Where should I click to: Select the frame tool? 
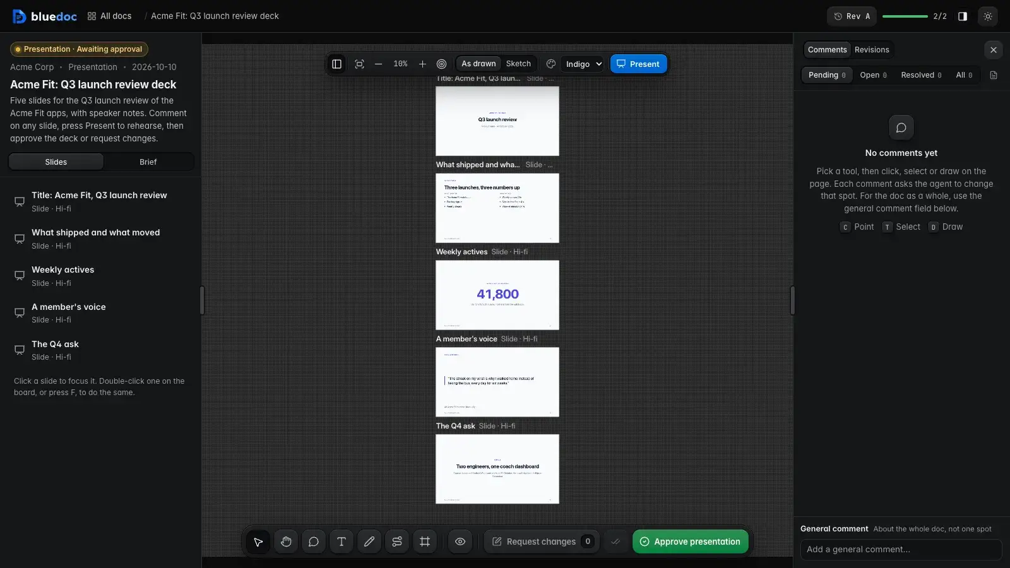coord(425,541)
